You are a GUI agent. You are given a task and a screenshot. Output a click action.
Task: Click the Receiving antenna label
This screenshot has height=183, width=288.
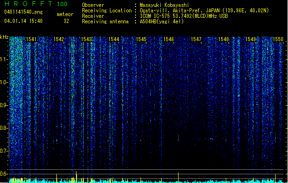pos(105,22)
